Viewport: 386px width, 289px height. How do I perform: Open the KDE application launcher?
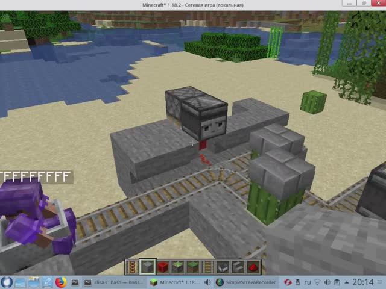click(x=7, y=282)
